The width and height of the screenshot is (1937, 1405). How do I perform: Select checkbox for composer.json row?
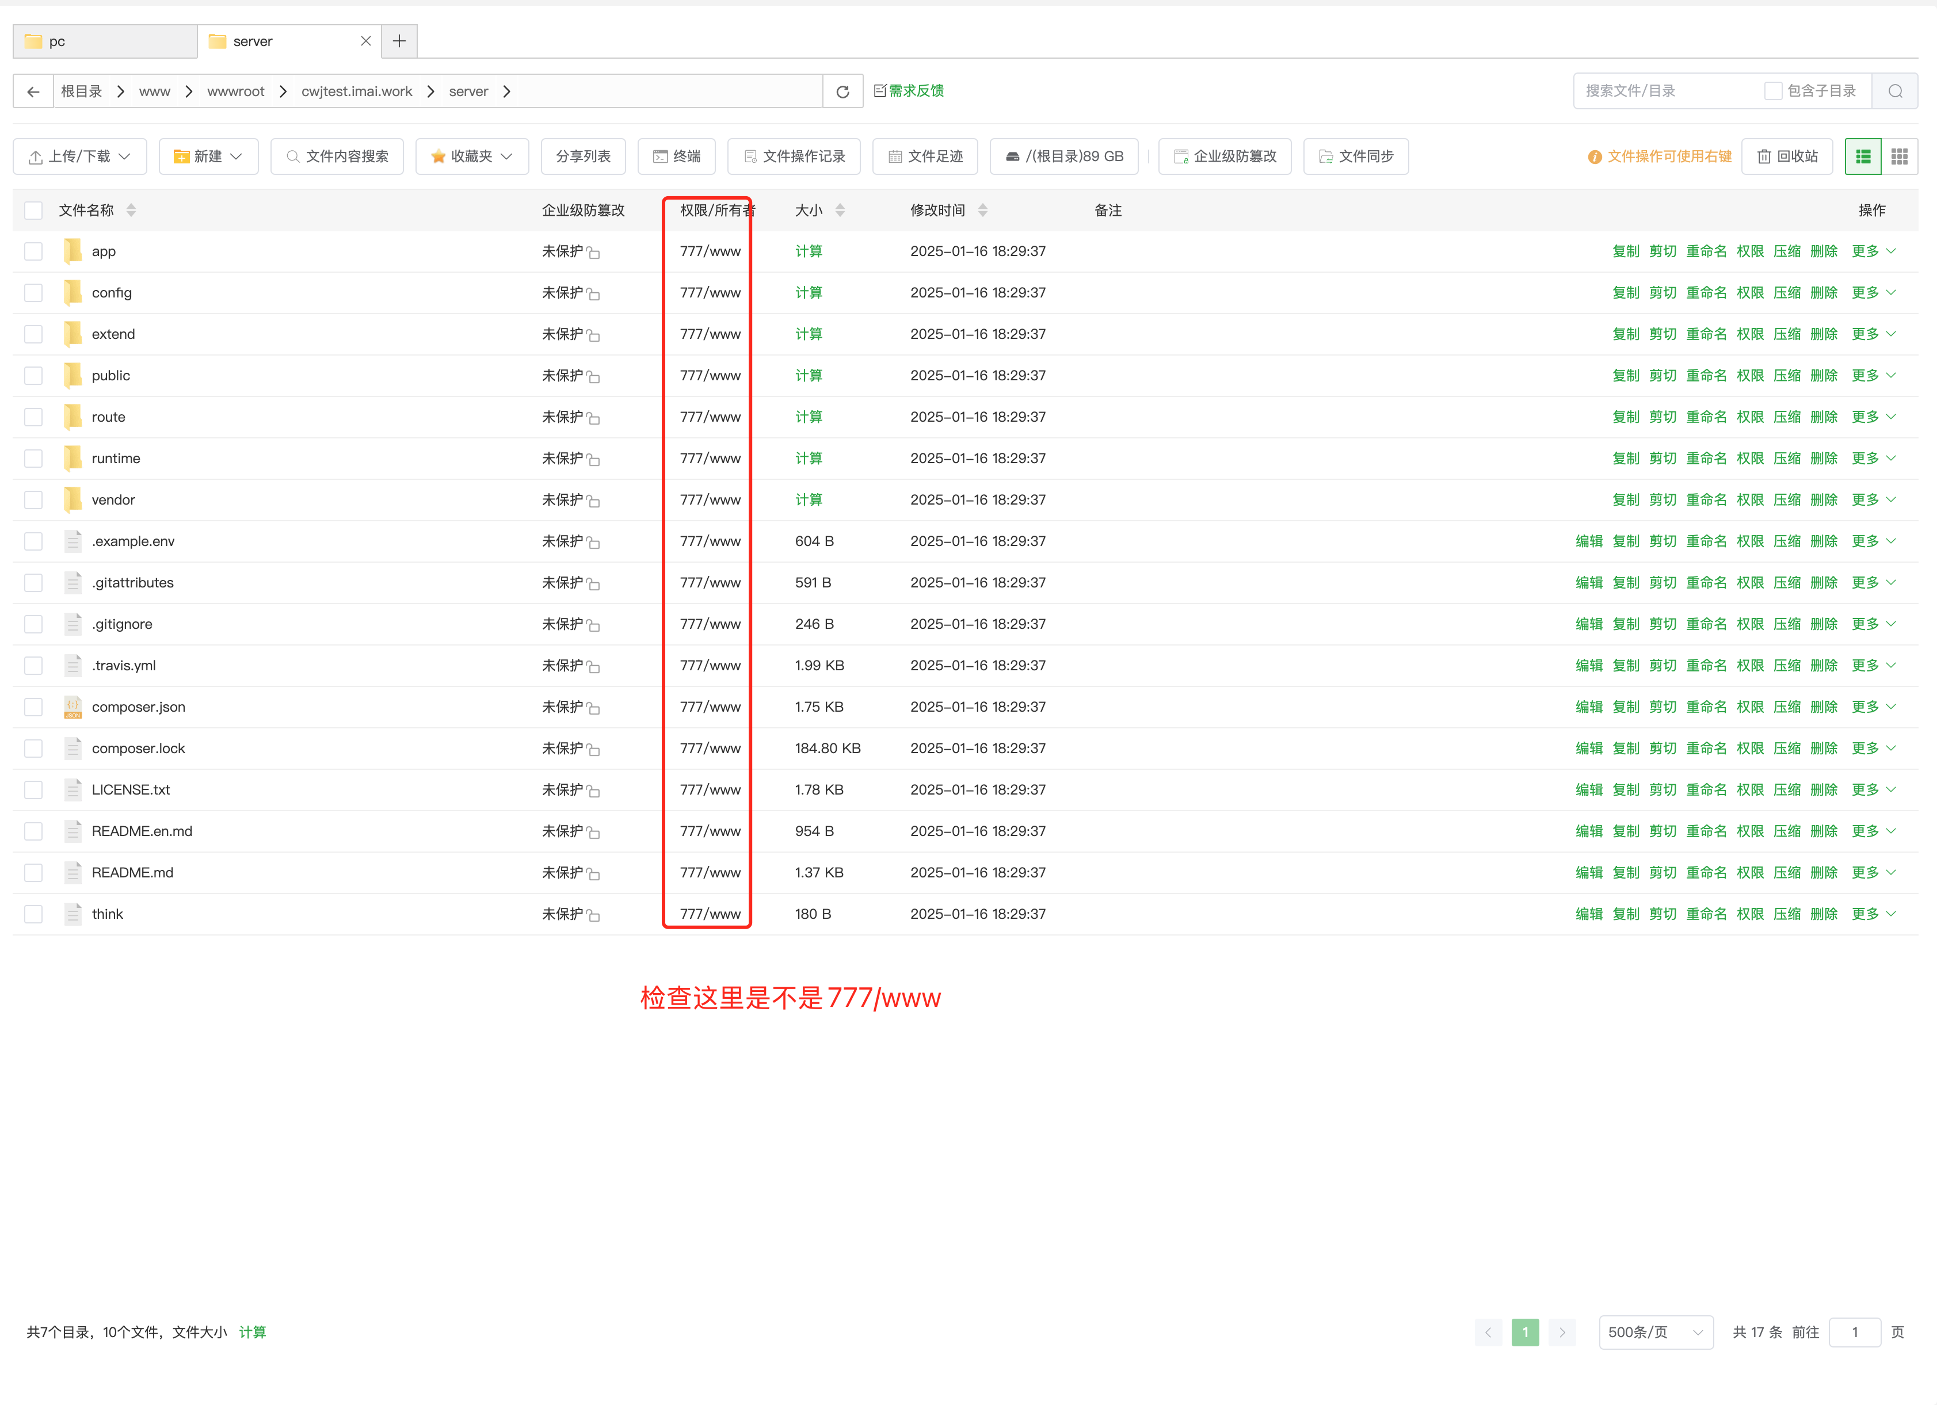click(x=33, y=707)
